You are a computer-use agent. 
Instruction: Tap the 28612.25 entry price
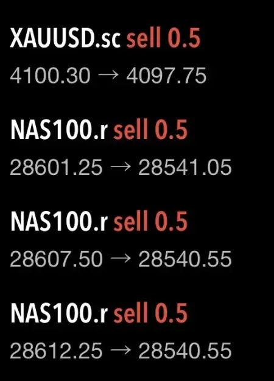pos(56,351)
